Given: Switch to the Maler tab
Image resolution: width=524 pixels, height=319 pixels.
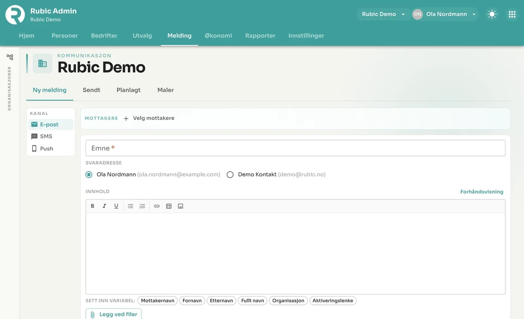Looking at the screenshot, I should click(x=166, y=90).
